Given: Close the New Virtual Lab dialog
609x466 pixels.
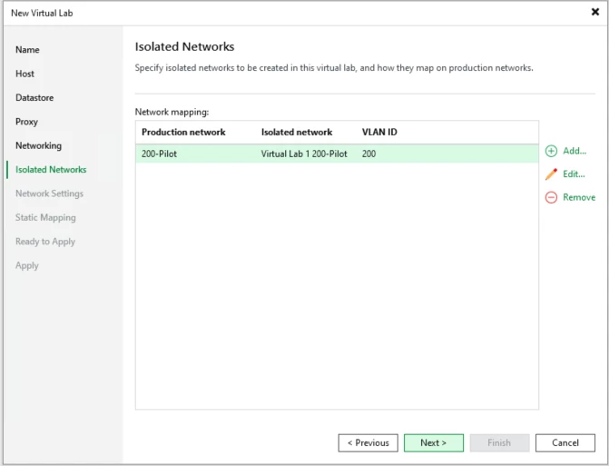Looking at the screenshot, I should [x=595, y=12].
